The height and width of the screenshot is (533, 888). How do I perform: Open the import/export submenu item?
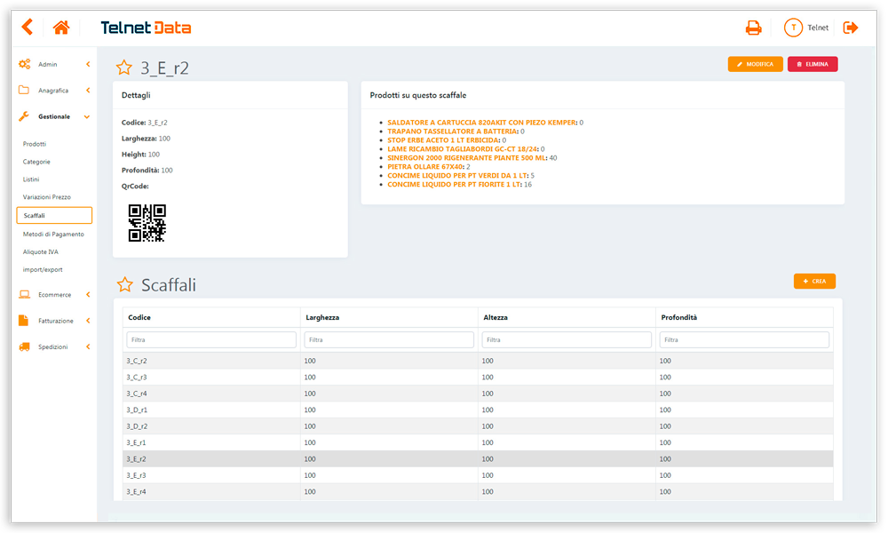43,270
